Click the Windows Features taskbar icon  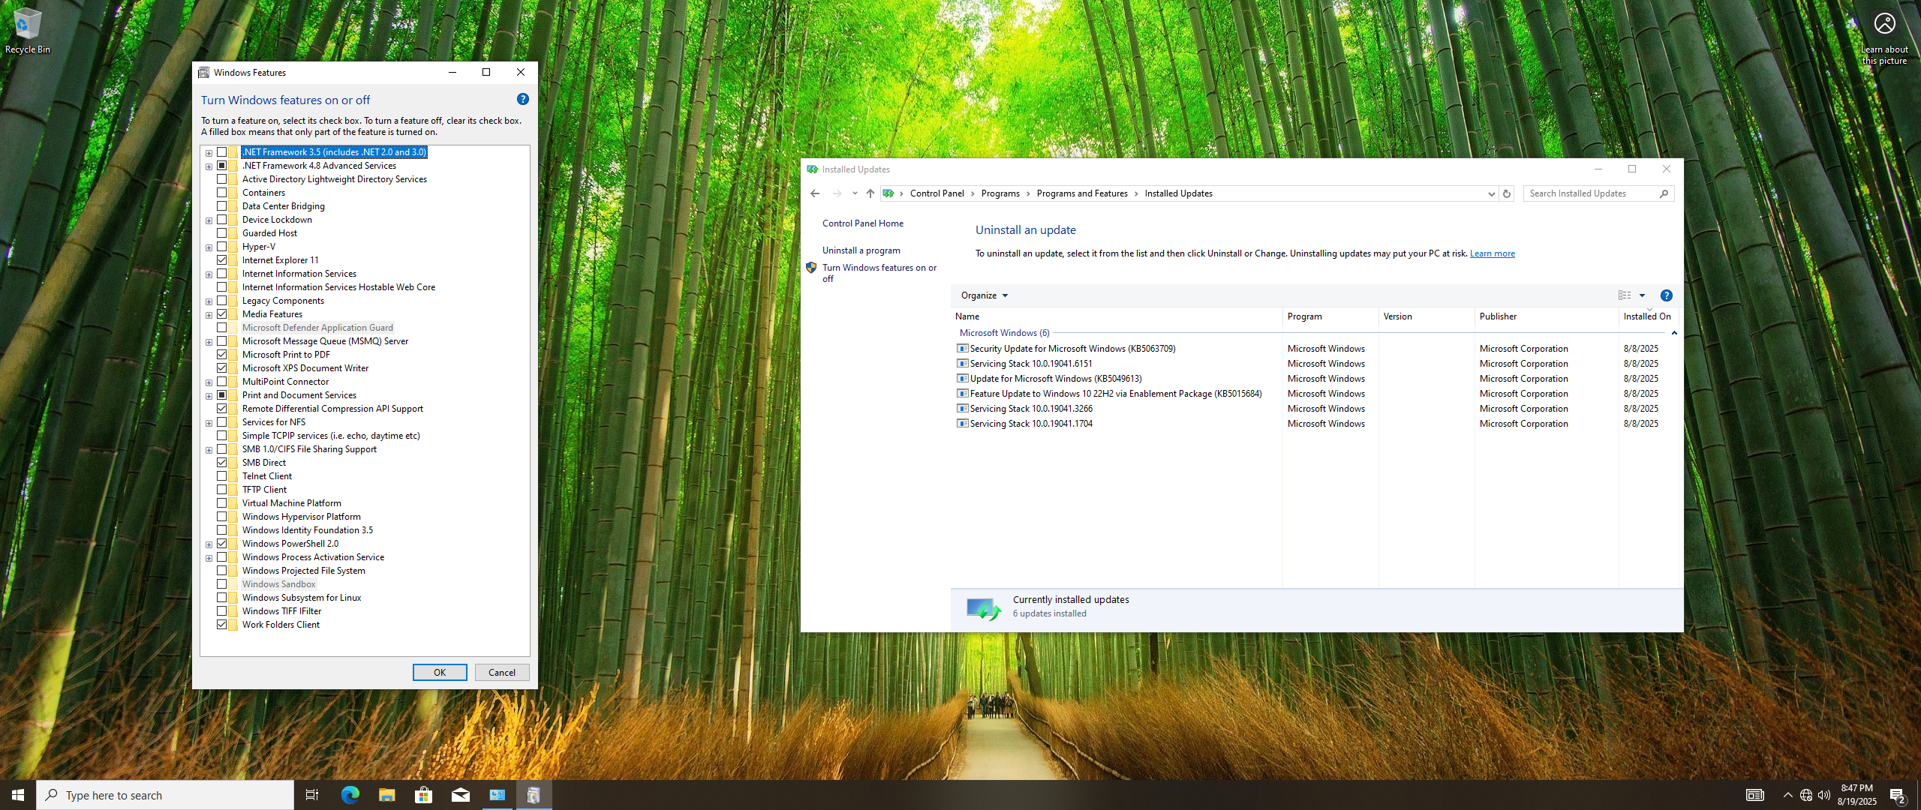click(534, 795)
